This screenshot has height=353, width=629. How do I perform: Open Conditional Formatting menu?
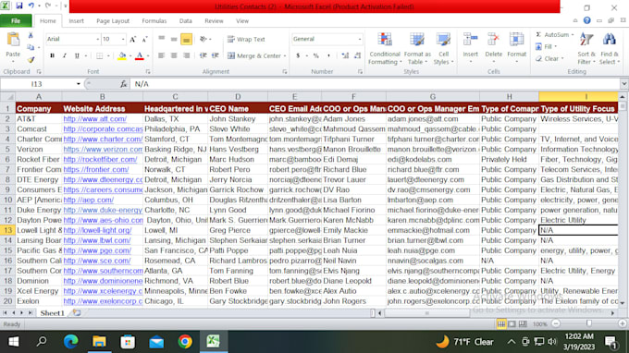pos(385,48)
